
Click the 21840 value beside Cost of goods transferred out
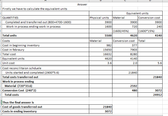click(x=100, y=107)
